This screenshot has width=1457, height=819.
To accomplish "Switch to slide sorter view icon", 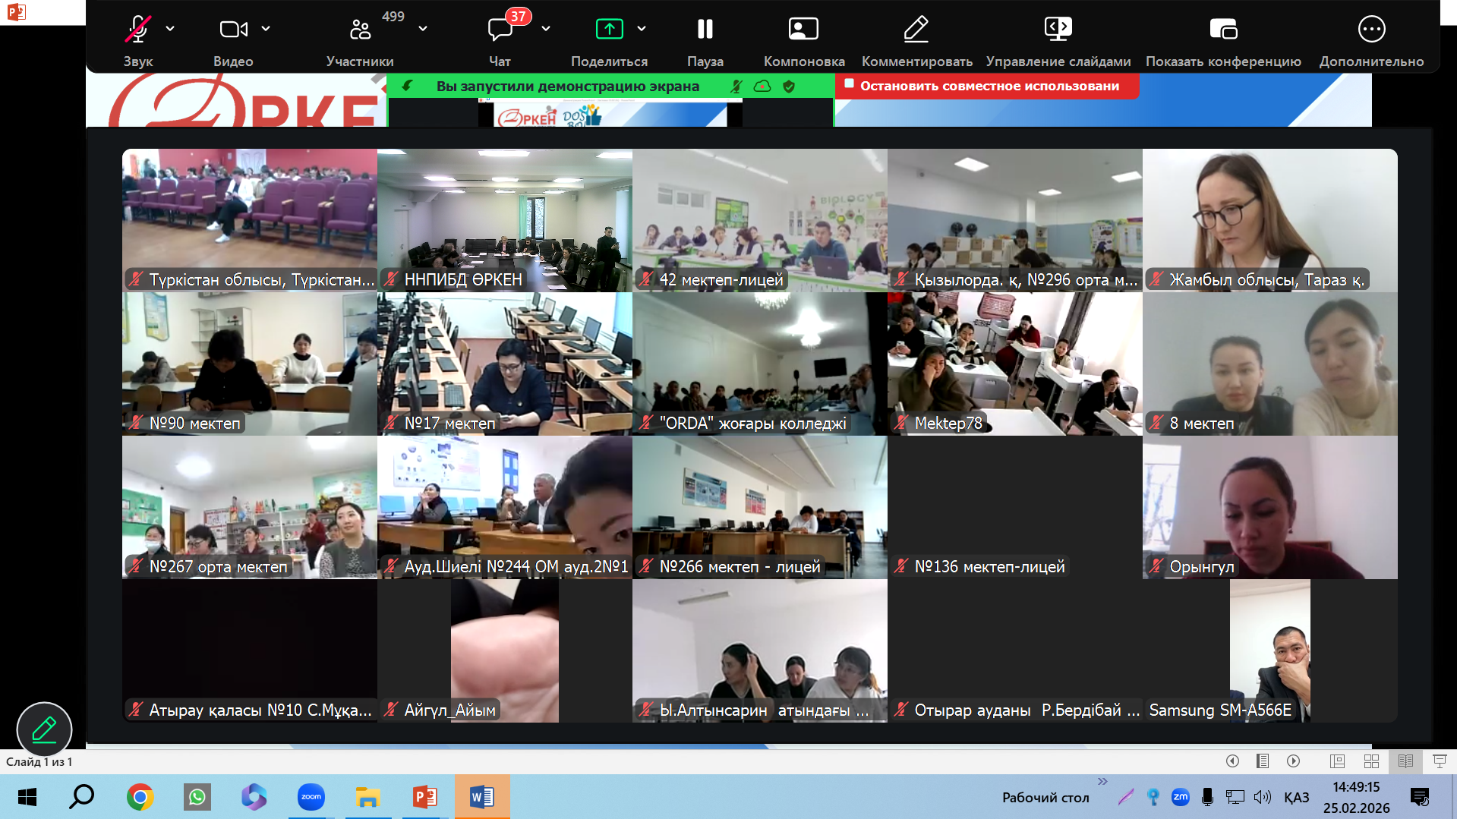I will point(1371,761).
